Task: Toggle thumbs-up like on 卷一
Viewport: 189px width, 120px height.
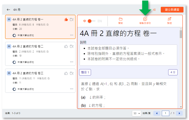Action: (66, 19)
